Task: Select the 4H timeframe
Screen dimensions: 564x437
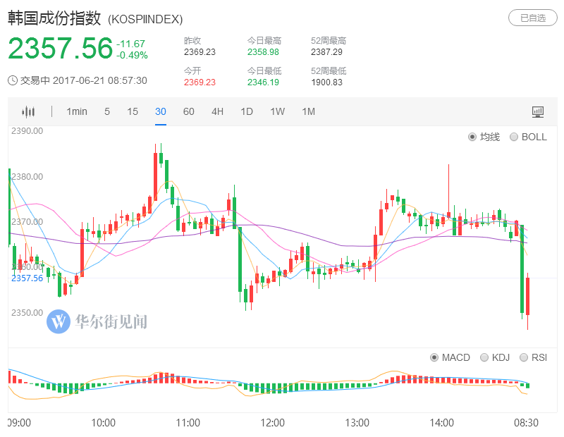Action: point(217,111)
